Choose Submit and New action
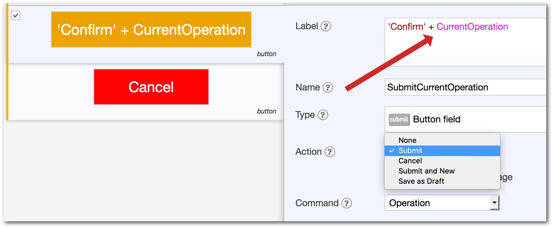This screenshot has height=228, width=553. (x=442, y=171)
